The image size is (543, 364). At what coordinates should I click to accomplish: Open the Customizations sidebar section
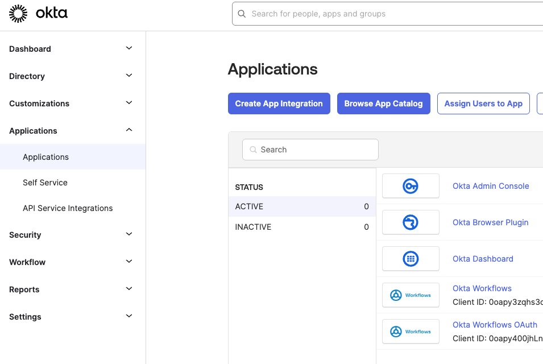click(39, 104)
